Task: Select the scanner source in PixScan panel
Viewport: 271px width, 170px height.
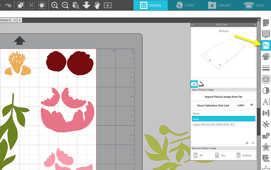Action: pyautogui.click(x=201, y=84)
